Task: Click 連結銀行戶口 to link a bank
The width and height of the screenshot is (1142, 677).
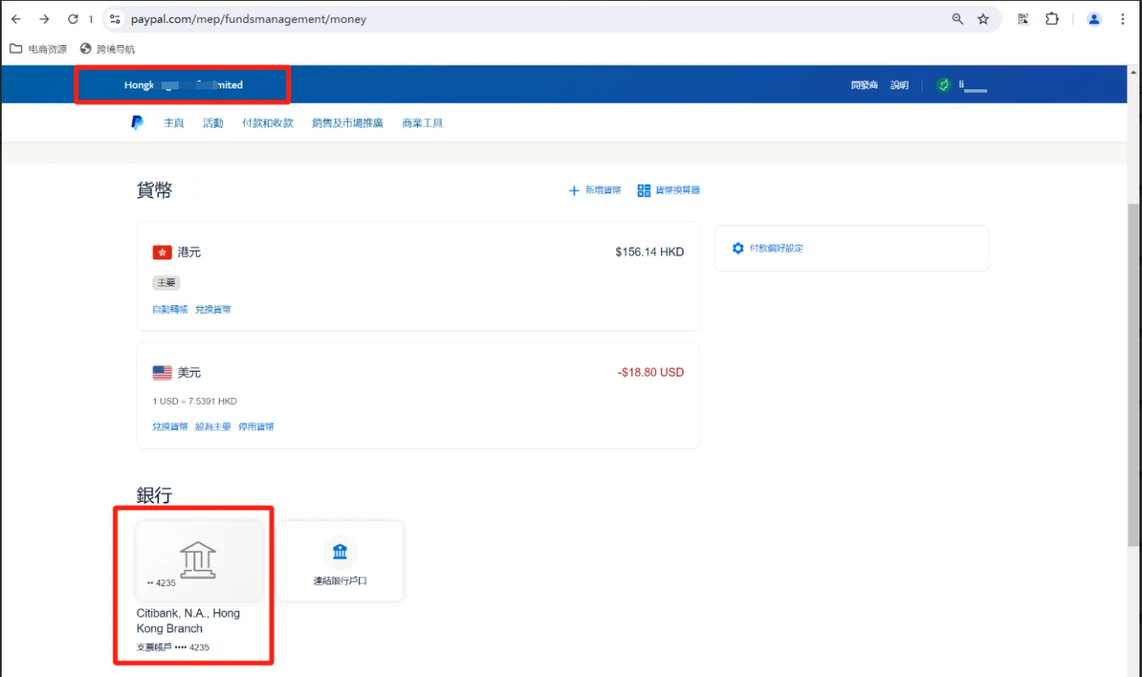Action: pos(340,582)
